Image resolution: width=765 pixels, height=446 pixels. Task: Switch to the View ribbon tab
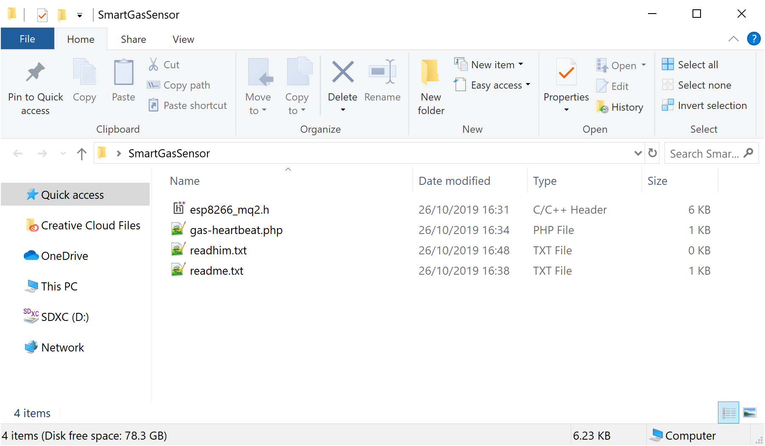pyautogui.click(x=183, y=39)
